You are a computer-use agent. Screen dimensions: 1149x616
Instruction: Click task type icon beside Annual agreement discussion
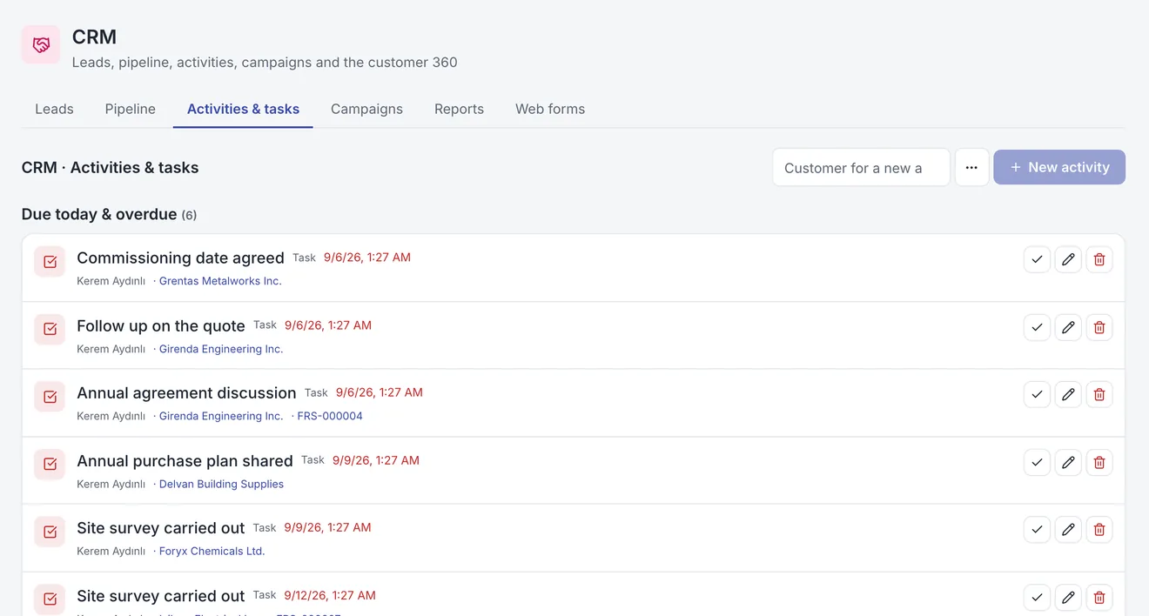click(x=50, y=397)
